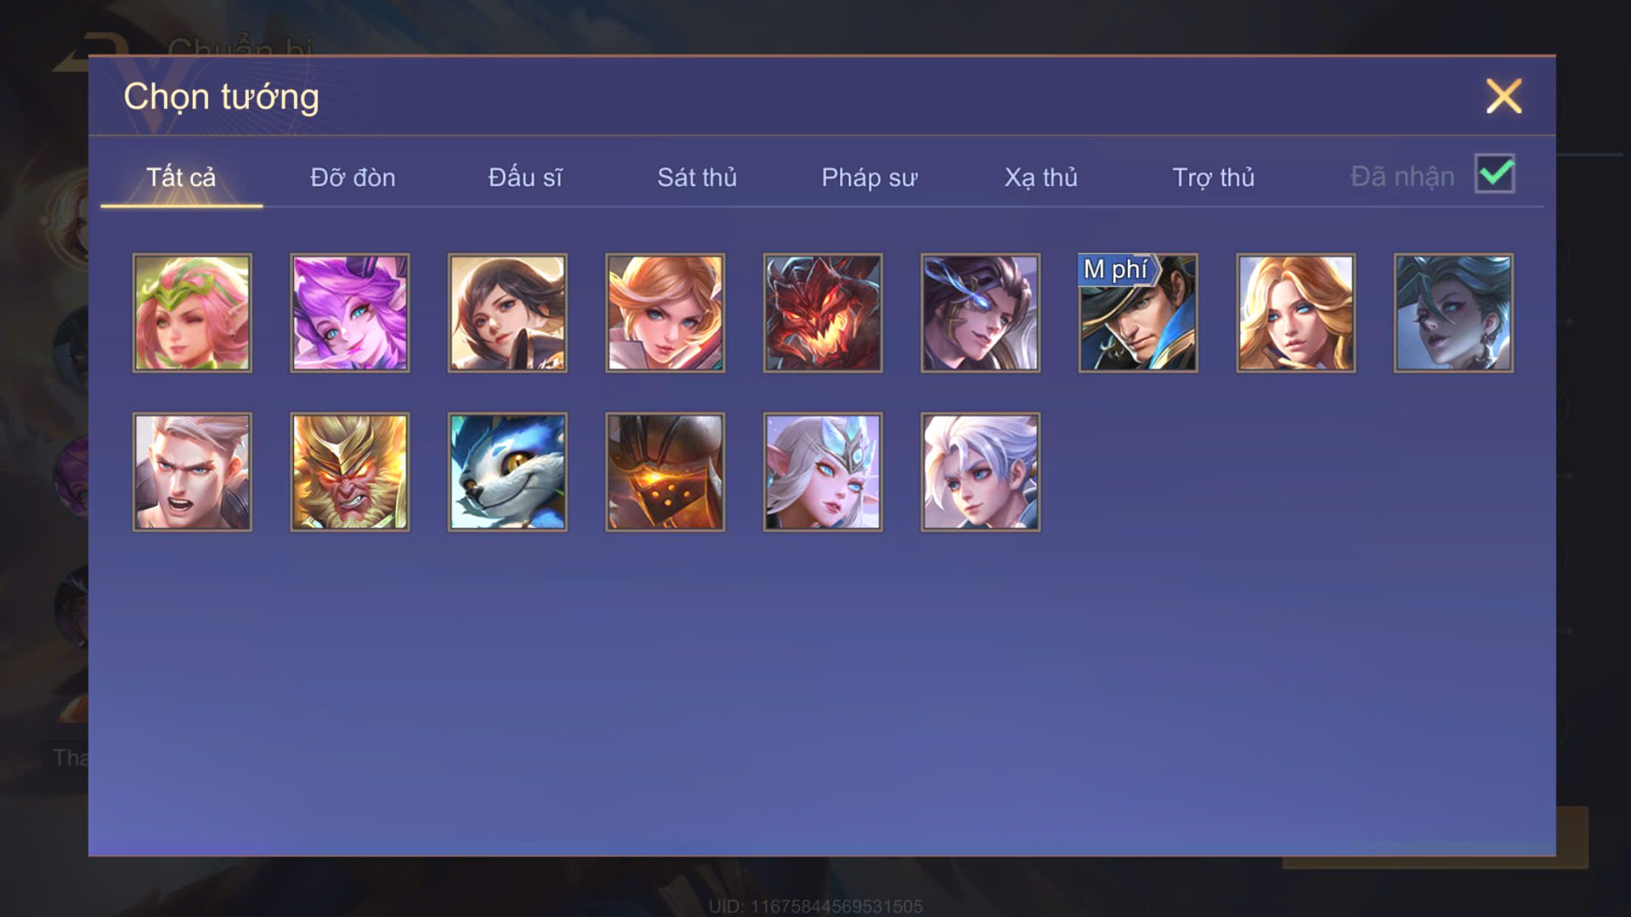Screen dimensions: 1631x917
Task: Pick the blue wolf cub hero
Action: pyautogui.click(x=507, y=472)
